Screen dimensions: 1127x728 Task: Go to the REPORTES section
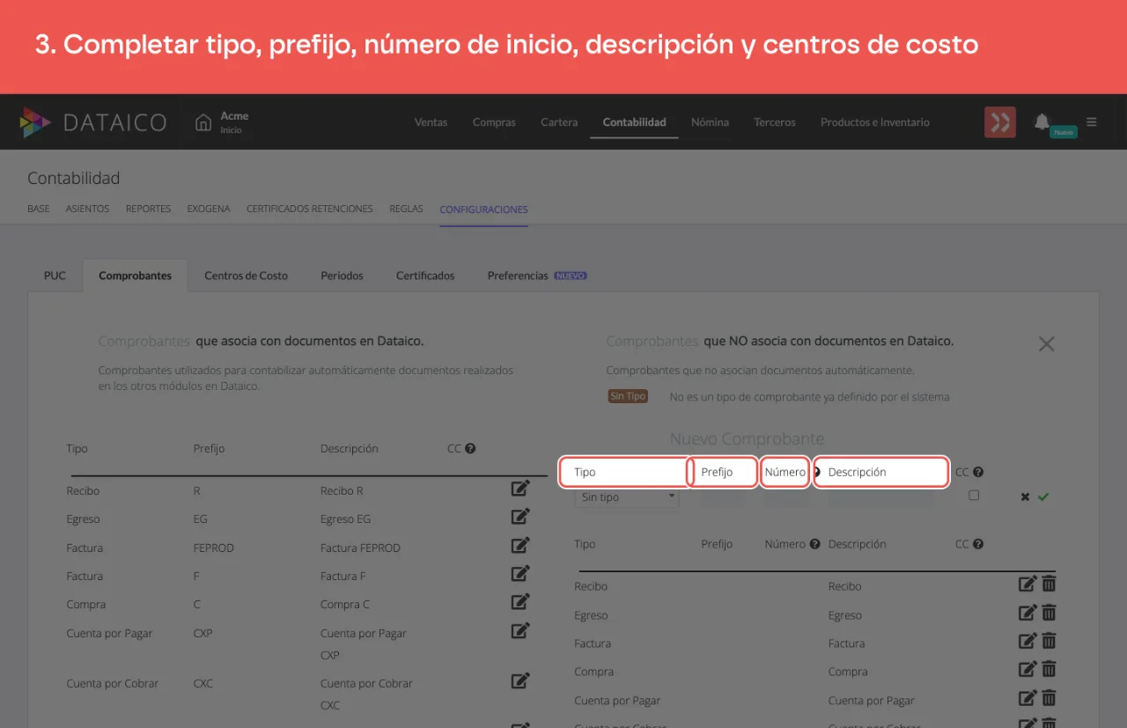(148, 210)
